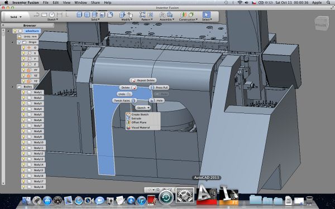
Task: Click the fourth Solid group icon
Action: [x=102, y=14]
